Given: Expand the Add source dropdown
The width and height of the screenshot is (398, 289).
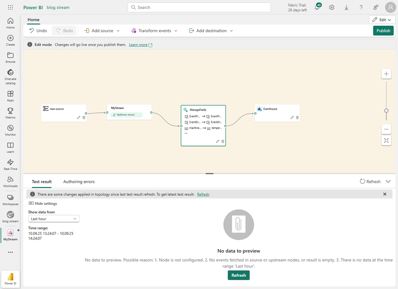Looking at the screenshot, I should (x=102, y=31).
